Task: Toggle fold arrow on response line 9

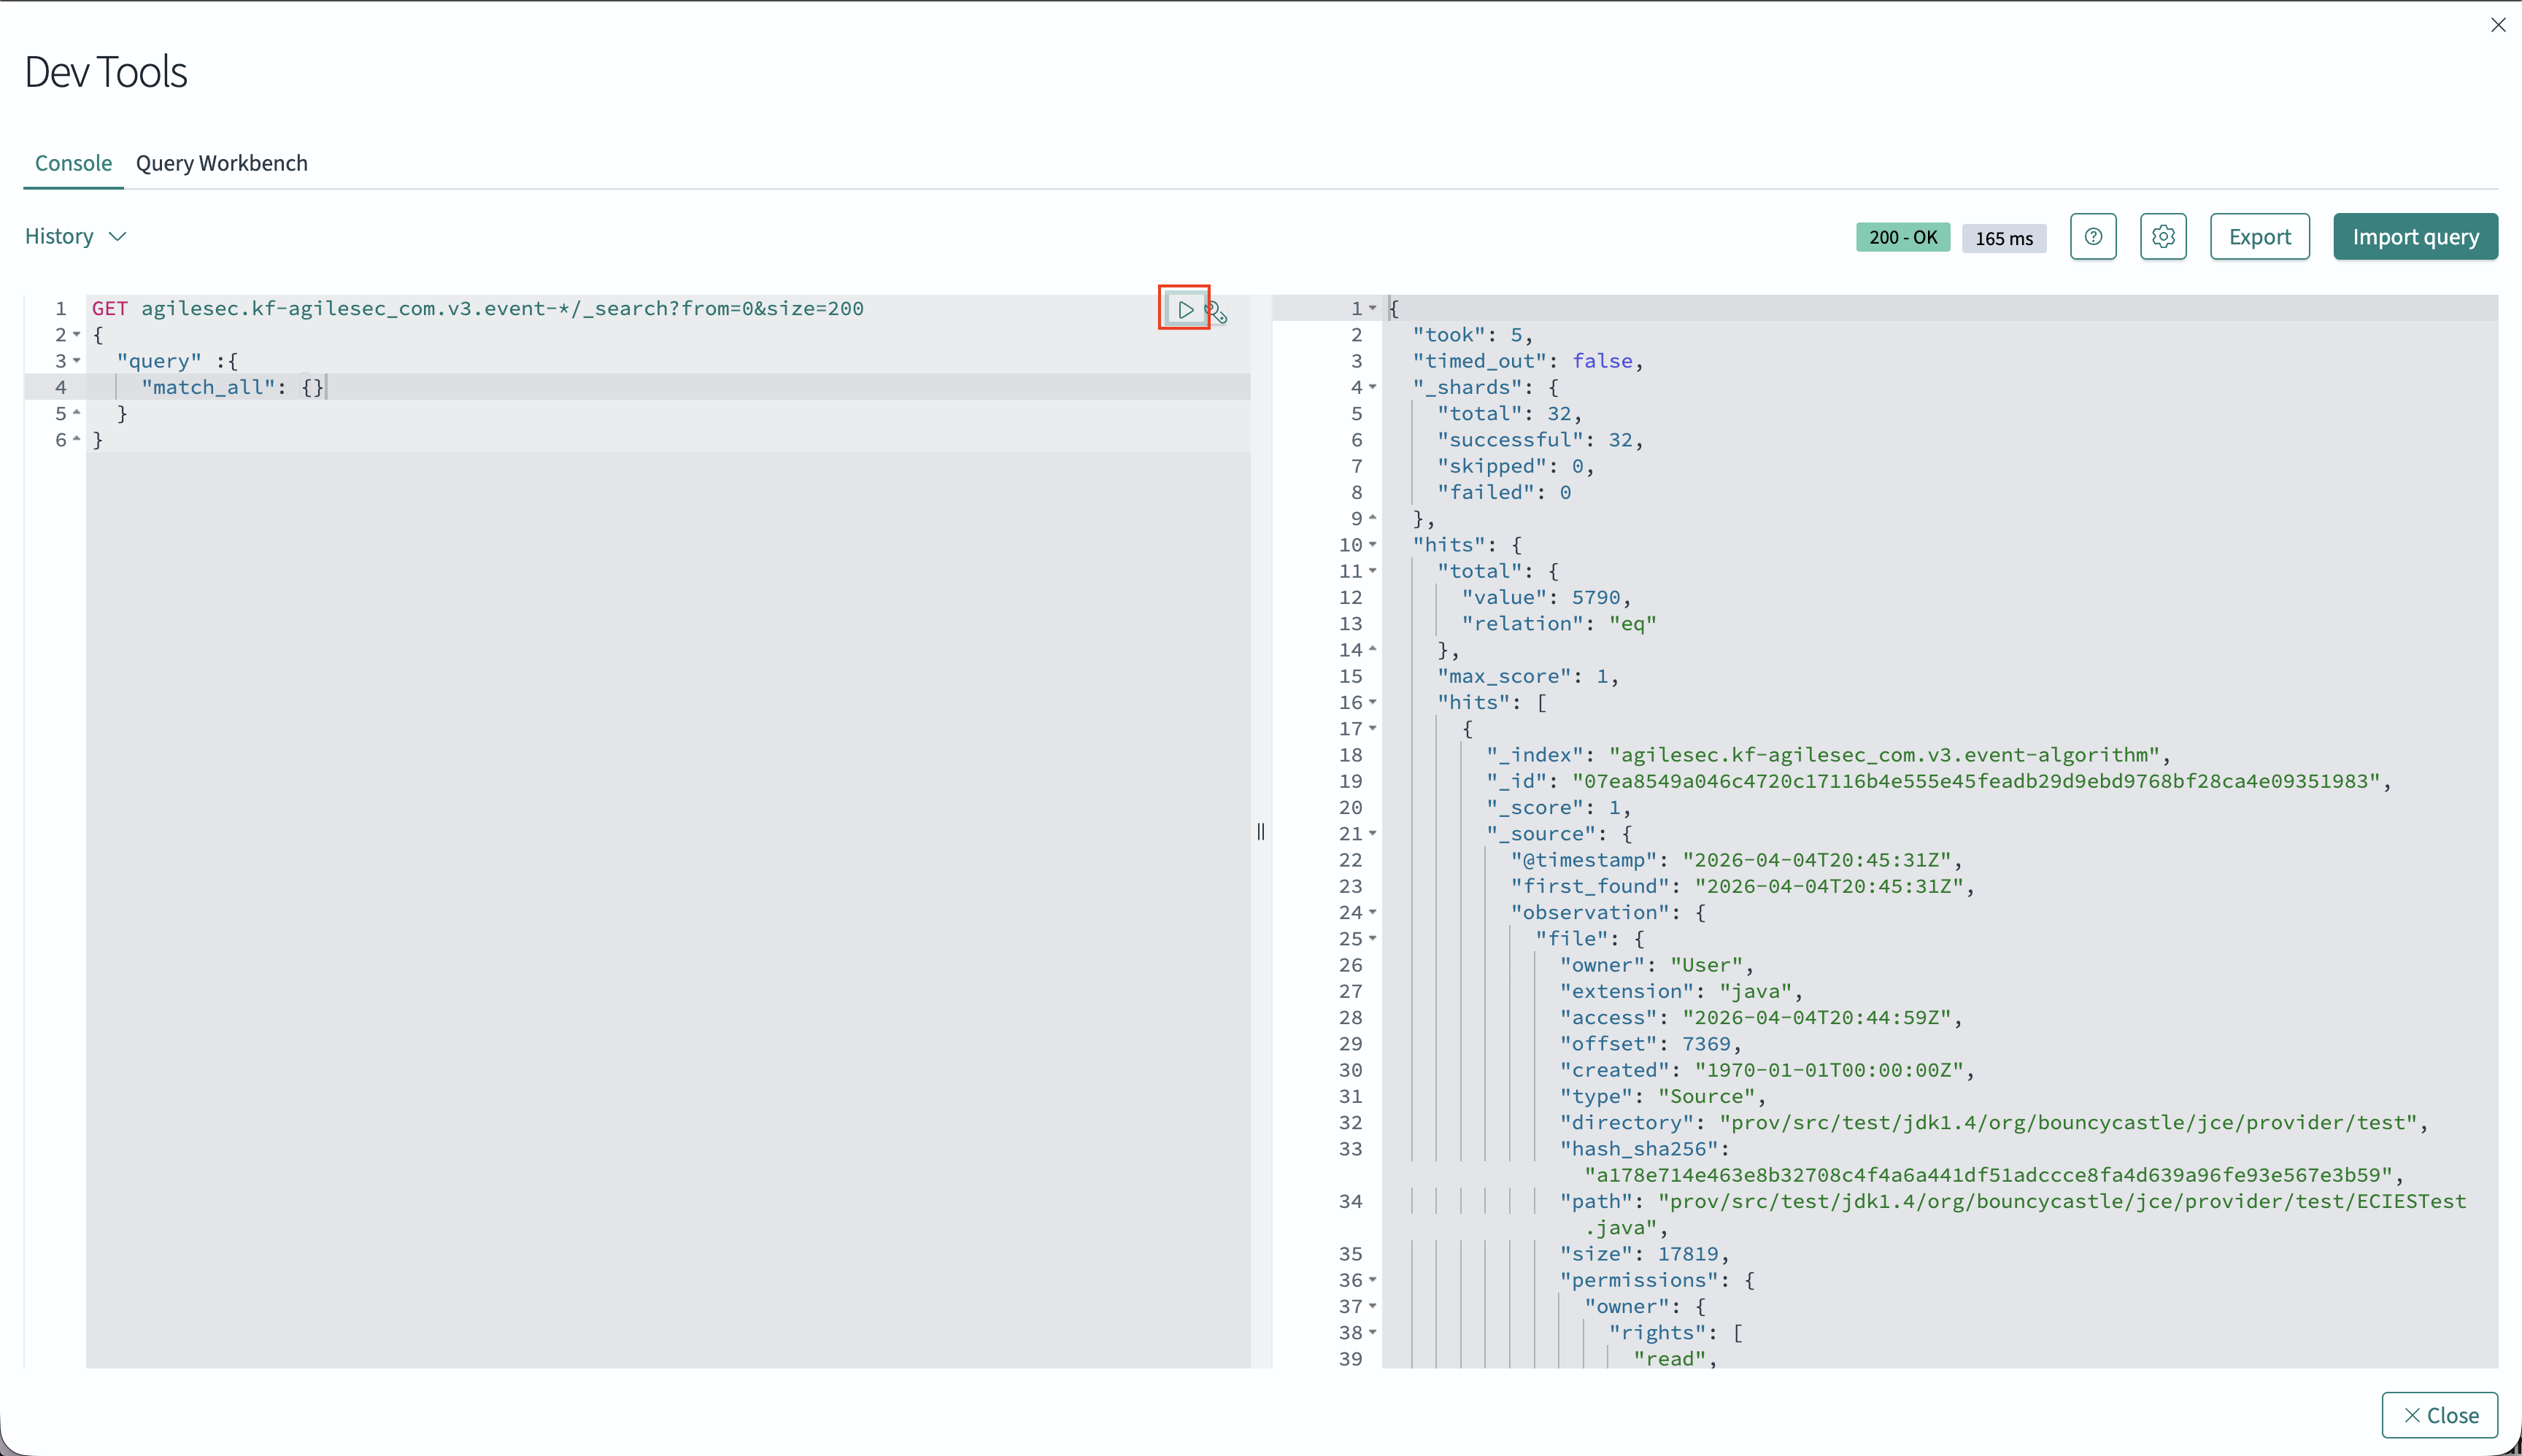Action: (x=1373, y=518)
